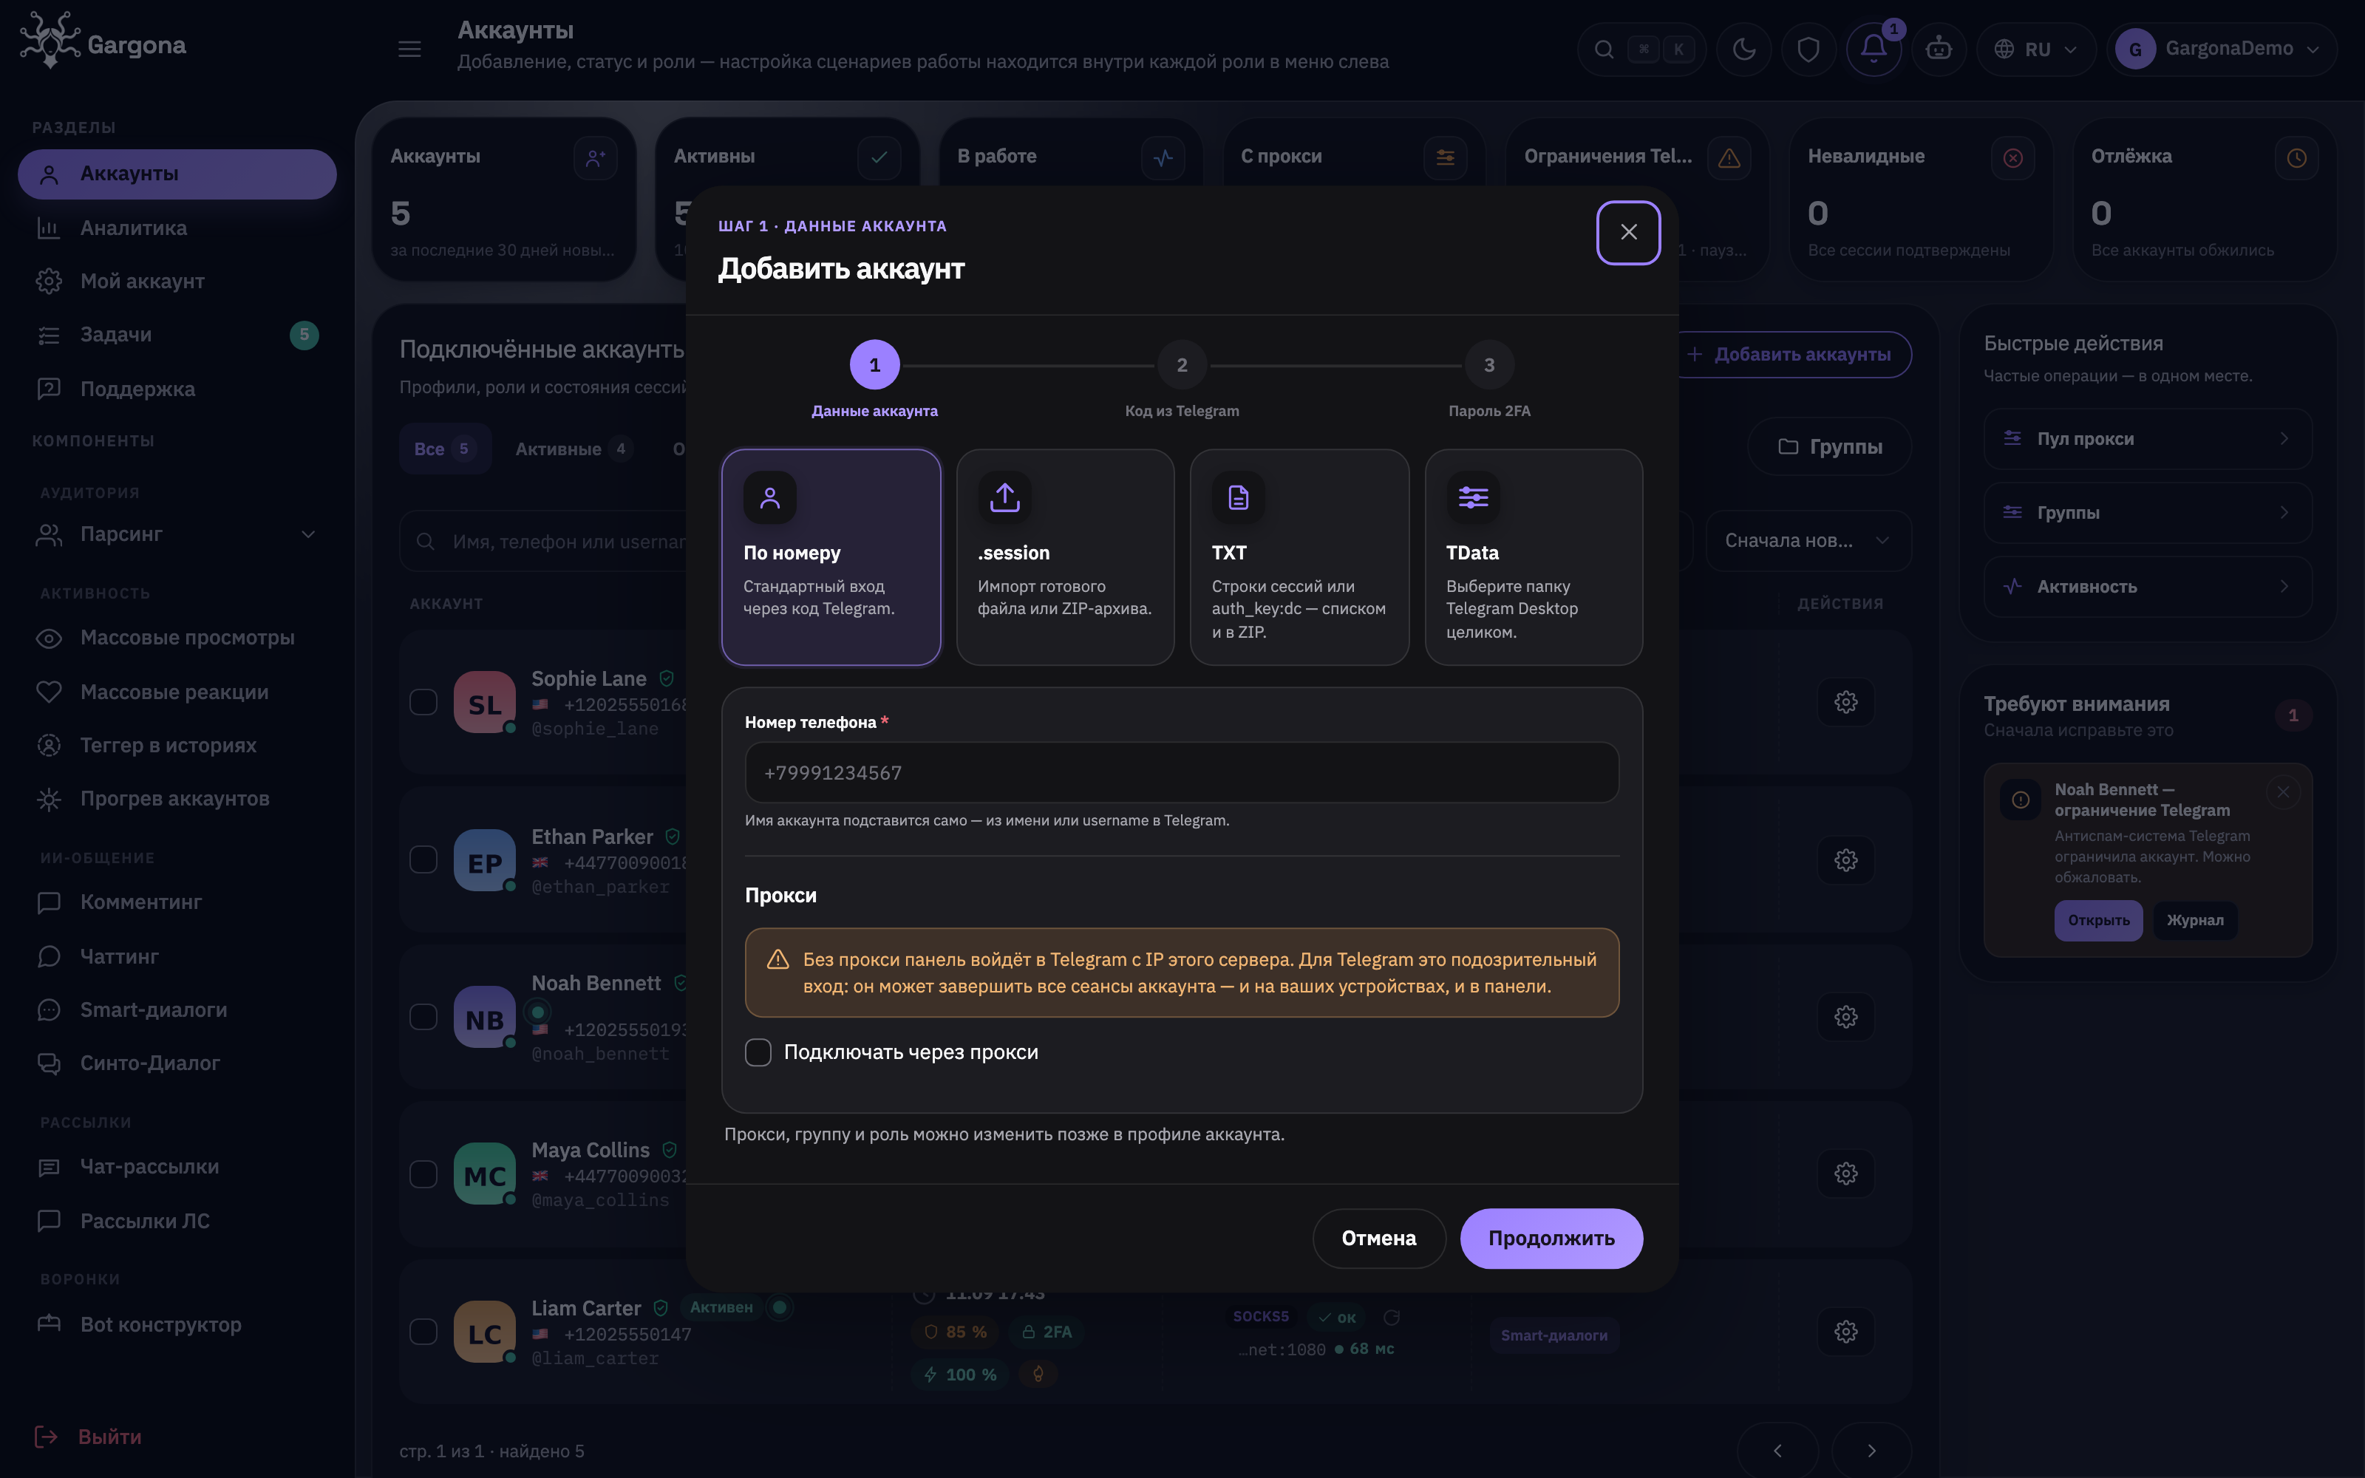Toggle the sidebar hamburger menu icon
Viewport: 2365px width, 1478px height.
(409, 49)
